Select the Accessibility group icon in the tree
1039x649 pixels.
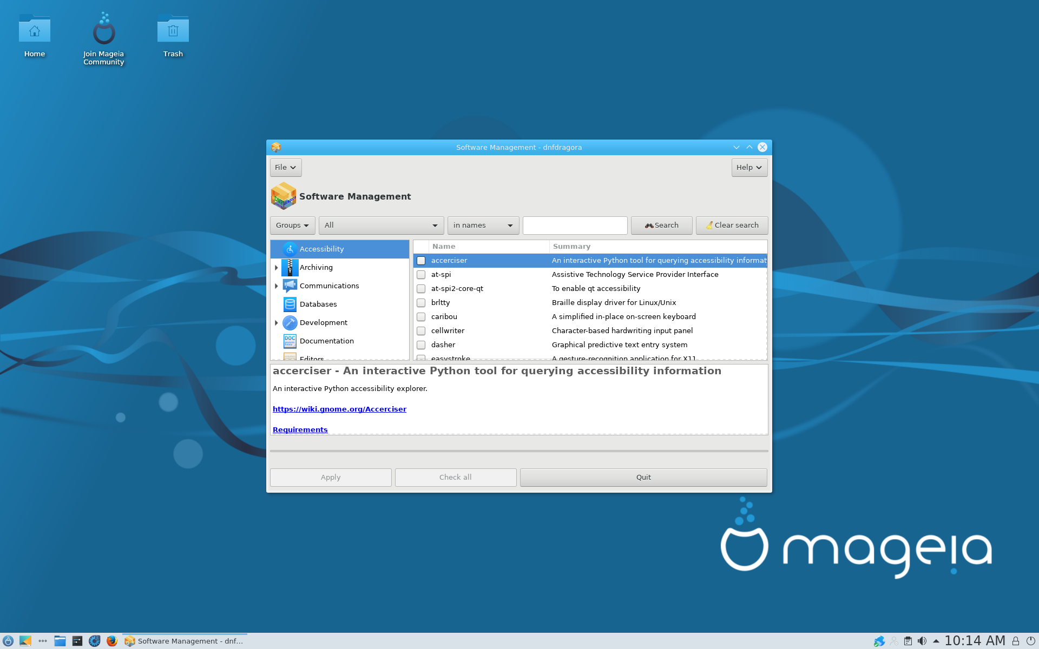pyautogui.click(x=290, y=249)
